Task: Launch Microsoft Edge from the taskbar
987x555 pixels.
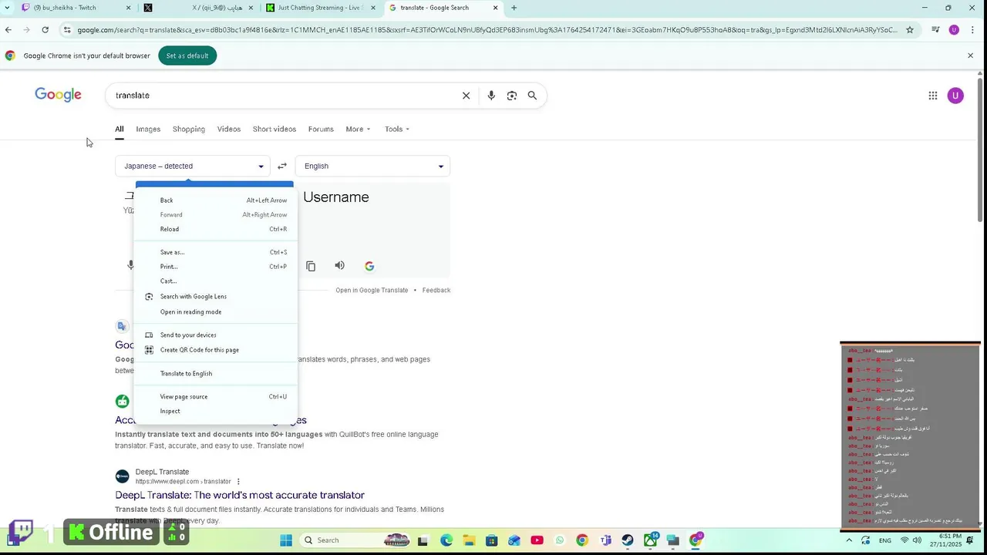Action: coord(446,540)
